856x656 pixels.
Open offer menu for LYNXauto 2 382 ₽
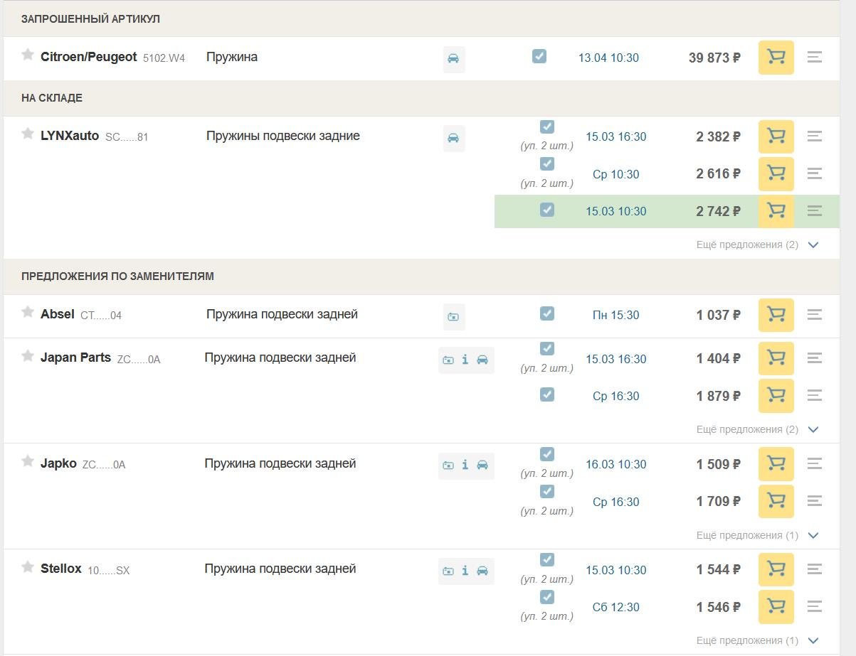[815, 136]
